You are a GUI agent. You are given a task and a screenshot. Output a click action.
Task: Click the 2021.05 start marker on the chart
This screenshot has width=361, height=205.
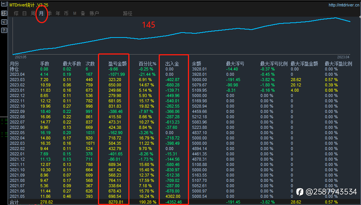click(20, 57)
